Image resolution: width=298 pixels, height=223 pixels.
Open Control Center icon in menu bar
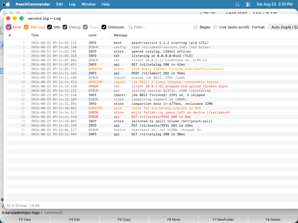coord(248,4)
